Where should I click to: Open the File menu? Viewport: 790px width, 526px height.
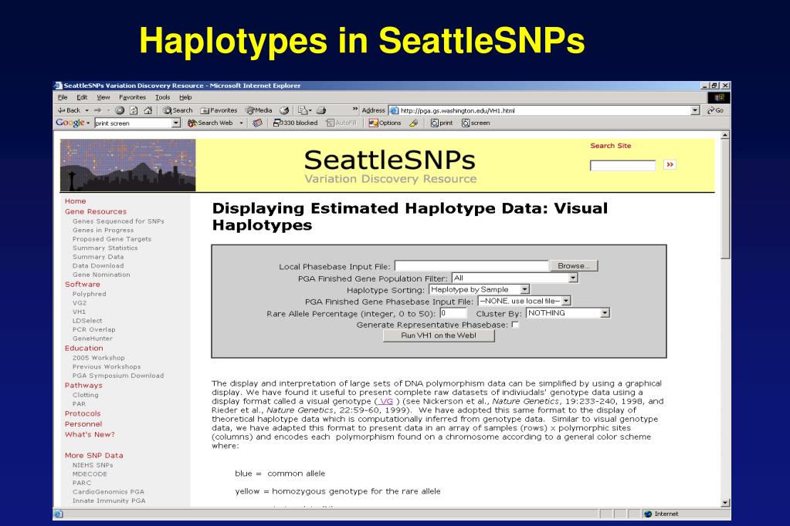coord(63,97)
